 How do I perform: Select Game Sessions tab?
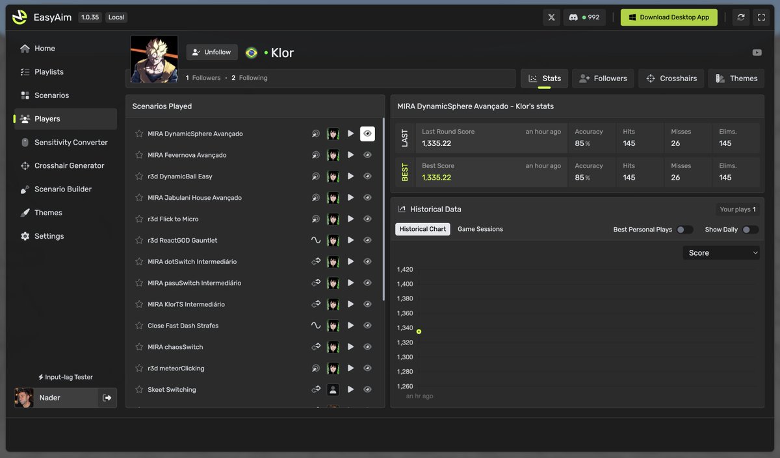click(480, 229)
